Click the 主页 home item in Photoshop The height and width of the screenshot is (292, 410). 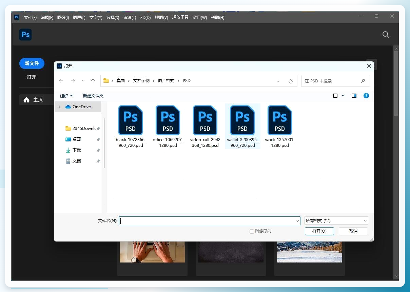click(x=37, y=100)
